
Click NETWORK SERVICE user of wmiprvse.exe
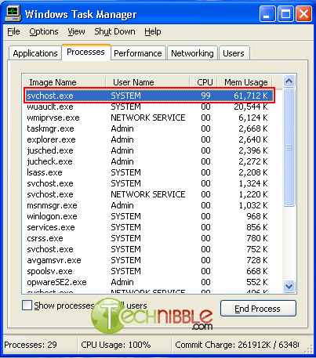tap(148, 118)
